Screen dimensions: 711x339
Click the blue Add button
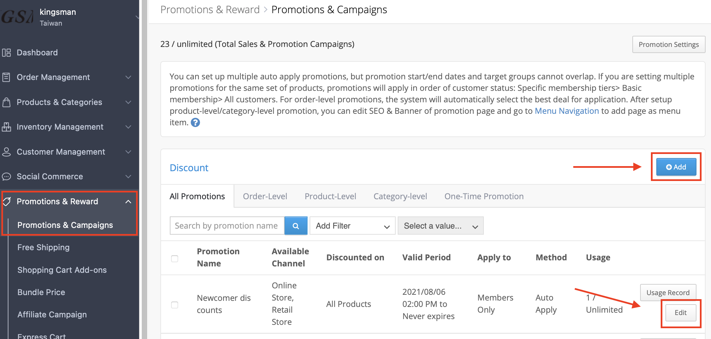676,167
